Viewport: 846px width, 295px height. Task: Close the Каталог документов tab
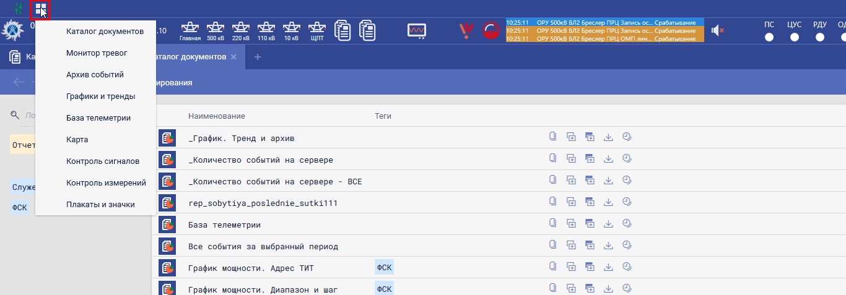[x=233, y=57]
